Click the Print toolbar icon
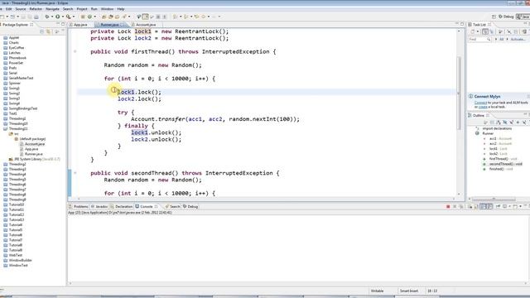The width and height of the screenshot is (530, 298). click(36, 17)
